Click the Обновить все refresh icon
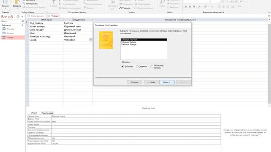Viewport: 271px width, 152px height. (113, 2)
